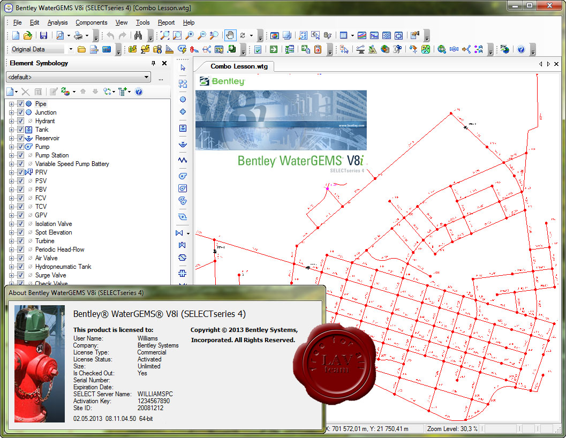566x438 pixels.
Task: Open Print Preview from the toolbar
Action: point(60,35)
